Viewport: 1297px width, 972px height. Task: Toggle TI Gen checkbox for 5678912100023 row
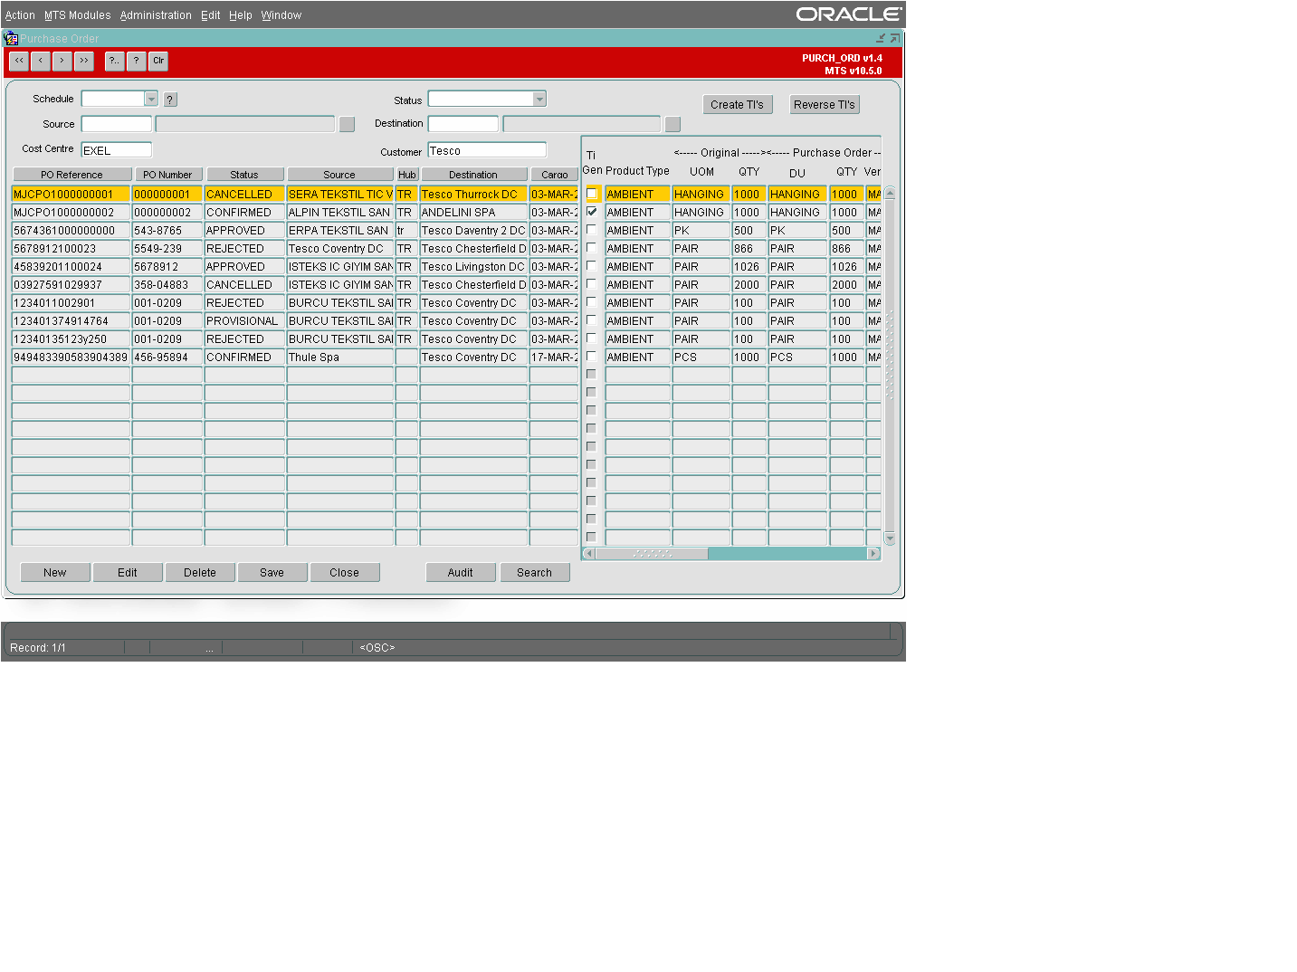592,248
